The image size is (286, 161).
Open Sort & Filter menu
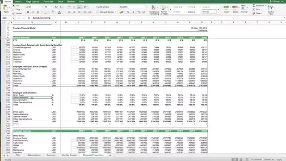point(271,10)
